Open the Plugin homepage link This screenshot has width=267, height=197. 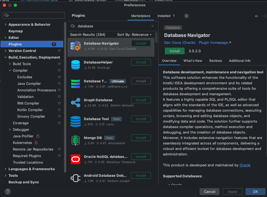click(215, 42)
